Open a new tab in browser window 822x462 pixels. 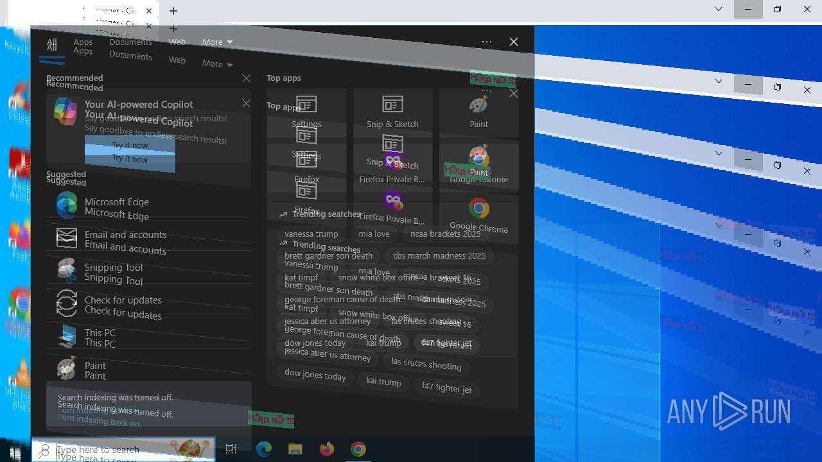click(173, 11)
